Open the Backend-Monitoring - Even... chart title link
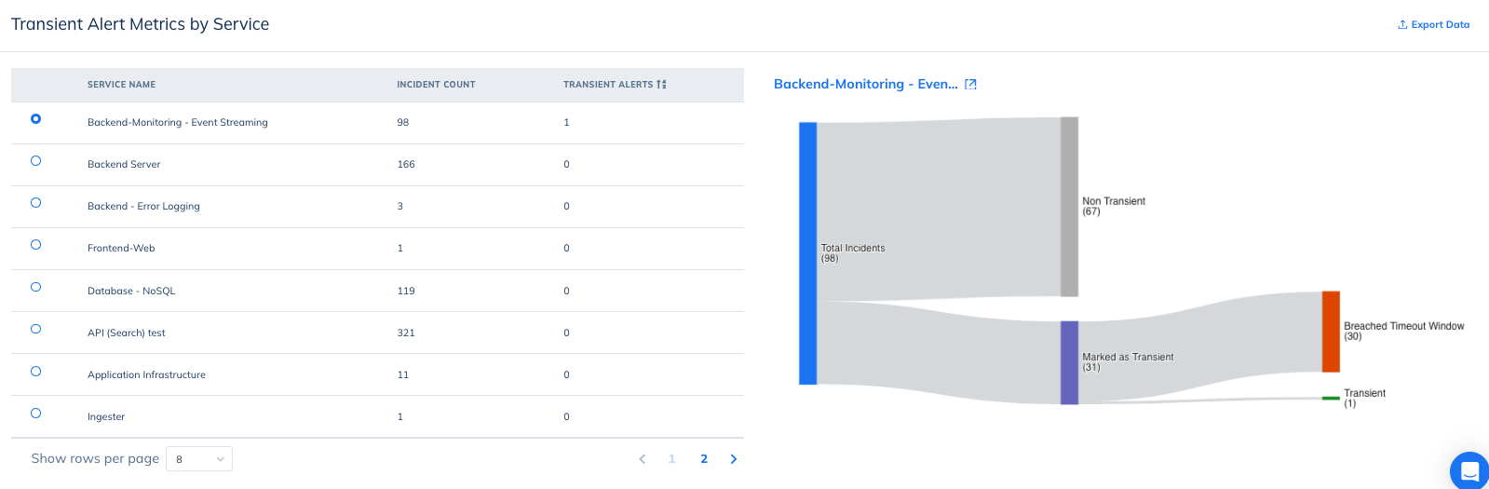1489x489 pixels. [x=865, y=84]
